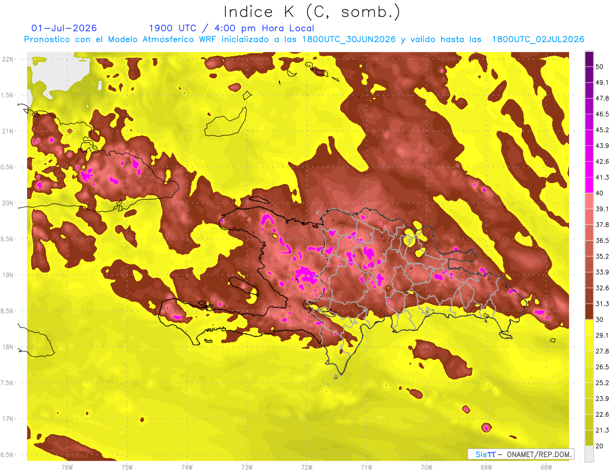The width and height of the screenshot is (613, 474).
Task: Click the olive colorbar segment between 20 and 21.3
Action: pyautogui.click(x=589, y=438)
